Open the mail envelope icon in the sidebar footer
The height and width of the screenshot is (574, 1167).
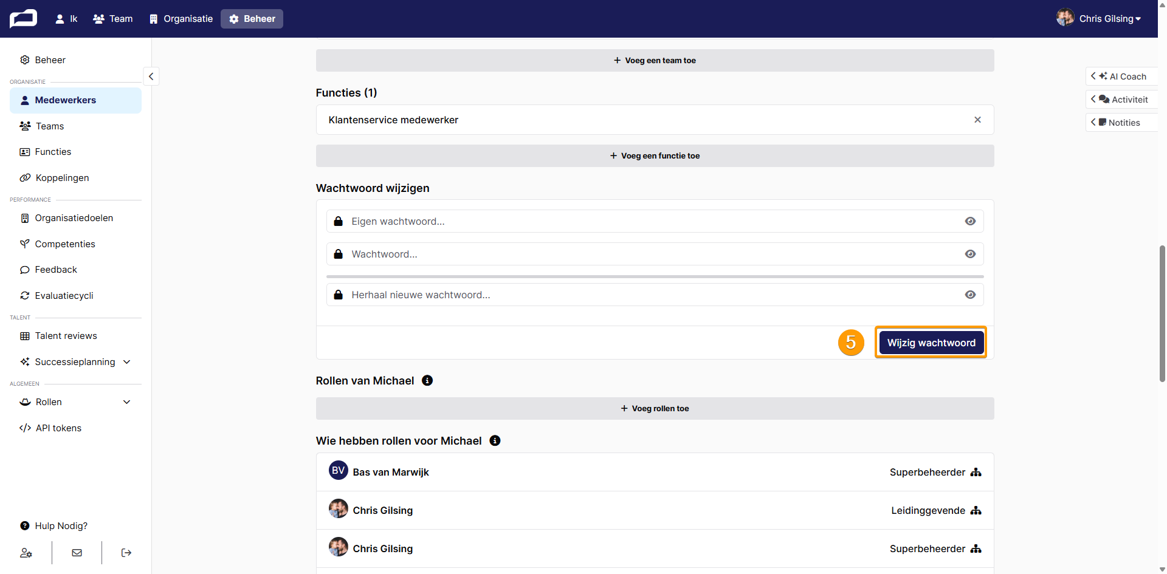77,553
